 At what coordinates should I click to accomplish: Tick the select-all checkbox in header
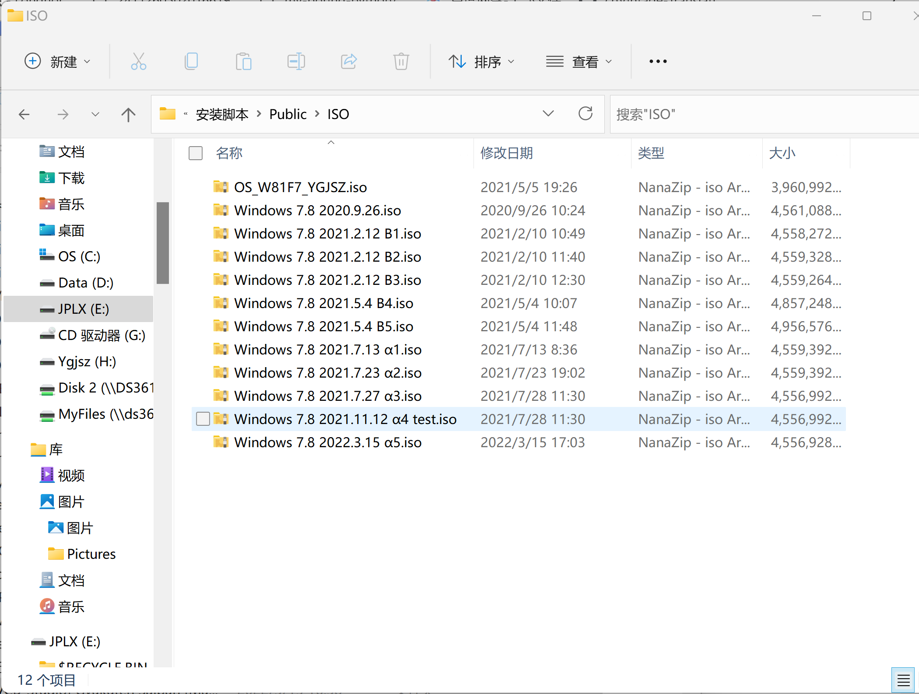(x=196, y=153)
